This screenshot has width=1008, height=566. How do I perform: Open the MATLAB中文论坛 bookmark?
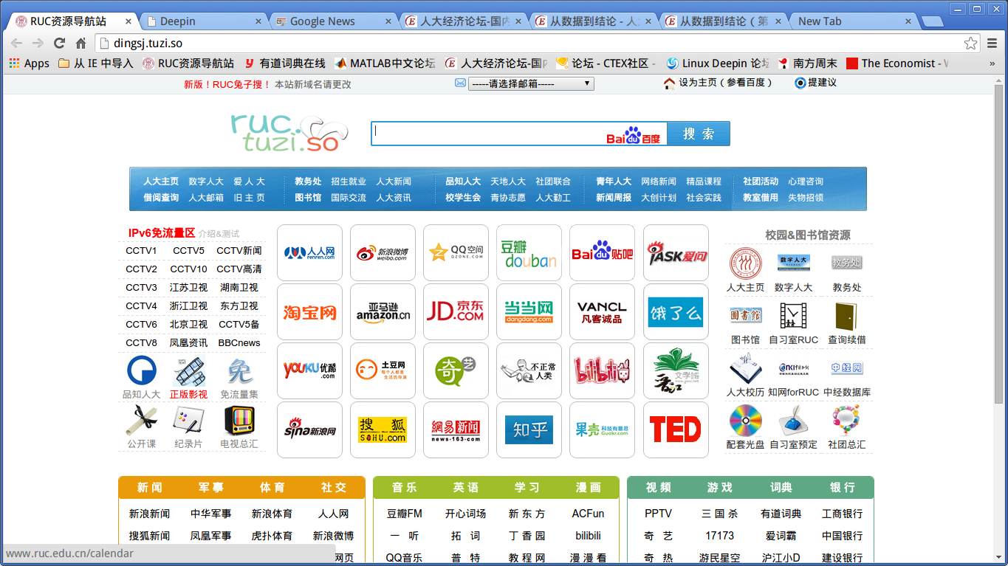pos(385,63)
